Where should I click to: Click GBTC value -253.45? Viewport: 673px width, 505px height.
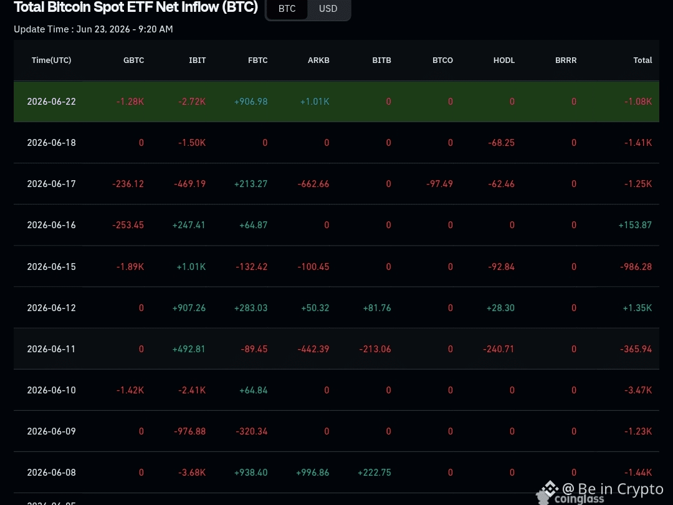coord(128,225)
